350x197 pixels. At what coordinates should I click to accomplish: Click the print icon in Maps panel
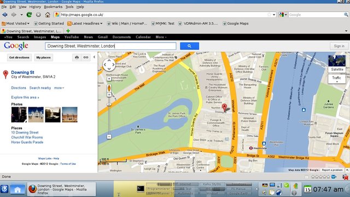77,57
